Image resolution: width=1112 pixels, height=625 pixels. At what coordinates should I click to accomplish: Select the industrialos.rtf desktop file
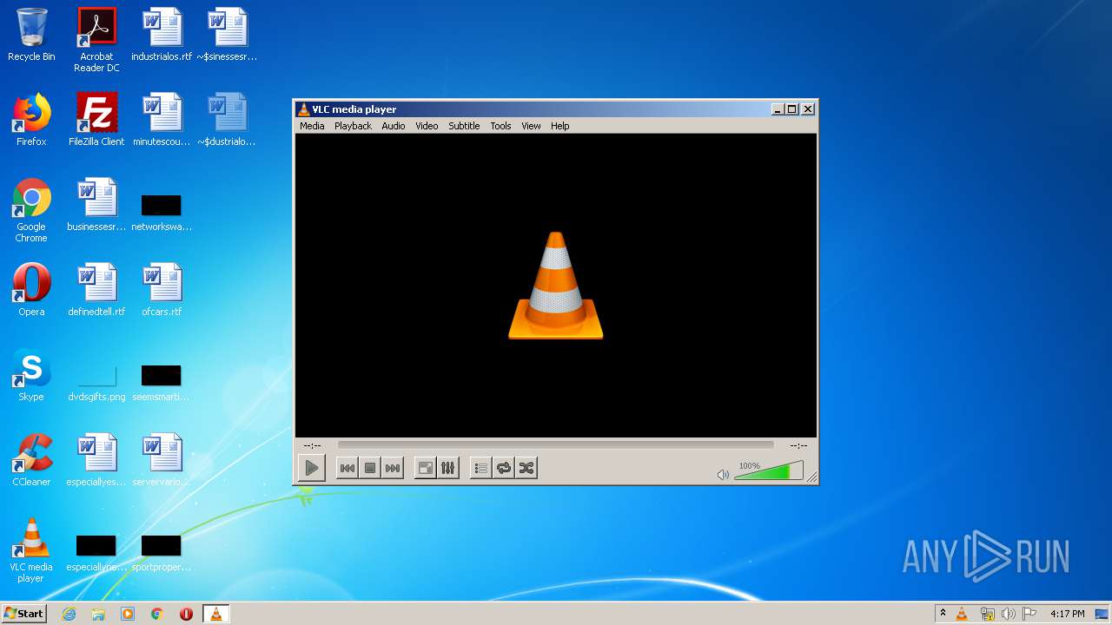pyautogui.click(x=162, y=35)
